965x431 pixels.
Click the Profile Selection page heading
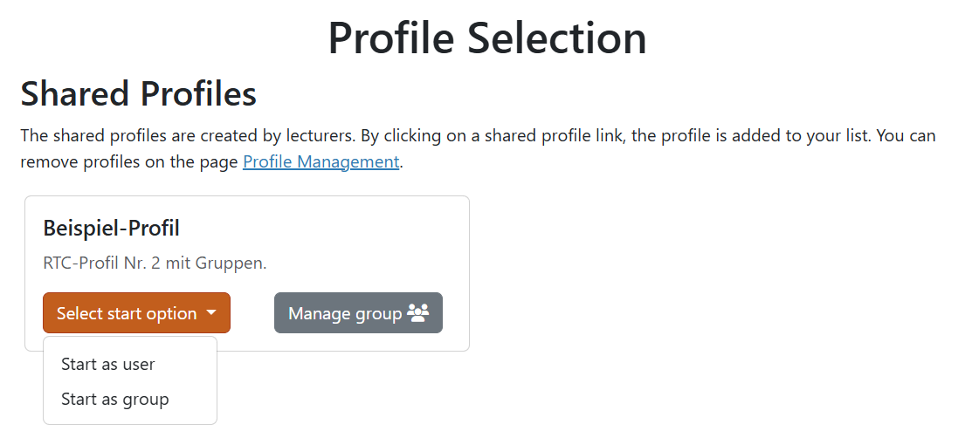[x=486, y=38]
